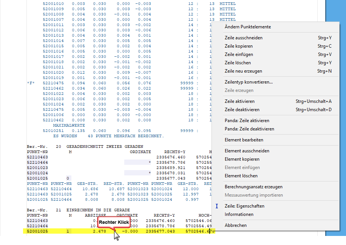Choose 'Element ausschneiden' from the menu
Image resolution: width=346 pixels, height=245 pixels.
[247, 151]
